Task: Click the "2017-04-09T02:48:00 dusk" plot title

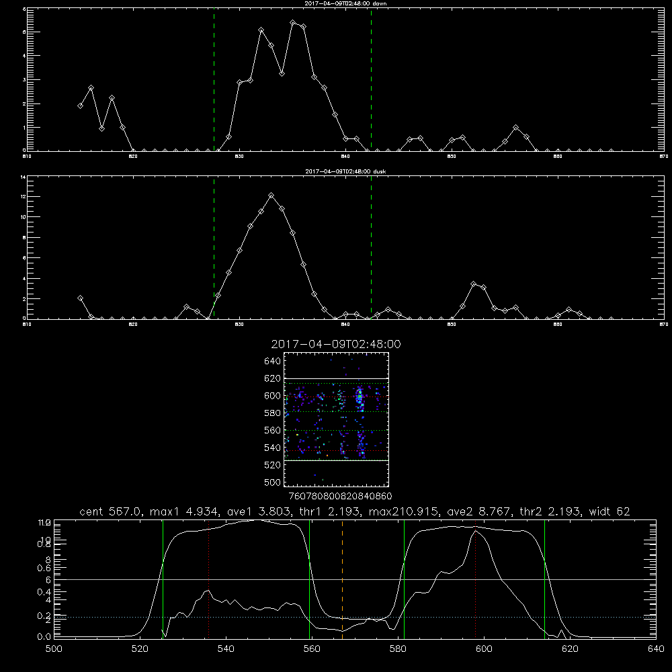Action: tap(345, 171)
